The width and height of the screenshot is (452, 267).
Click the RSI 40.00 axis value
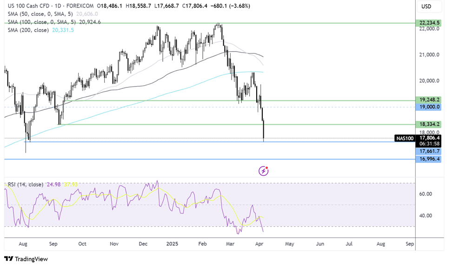tap(425, 216)
